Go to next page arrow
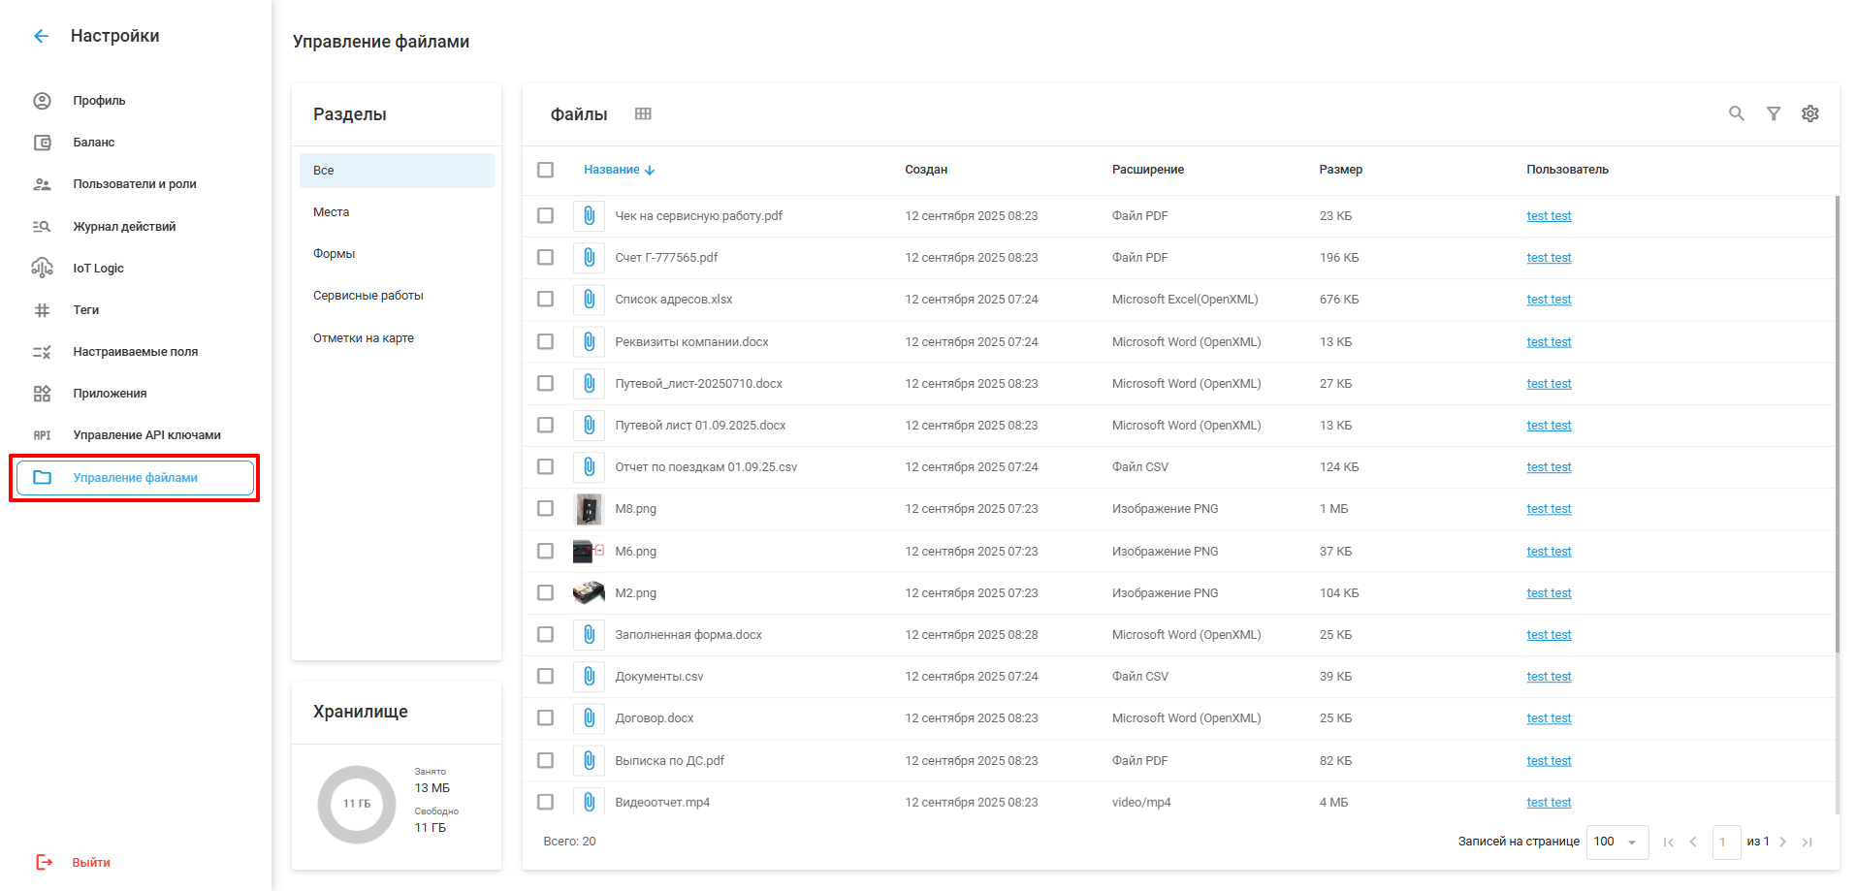Screen dimensions: 1856x891 tap(1782, 842)
